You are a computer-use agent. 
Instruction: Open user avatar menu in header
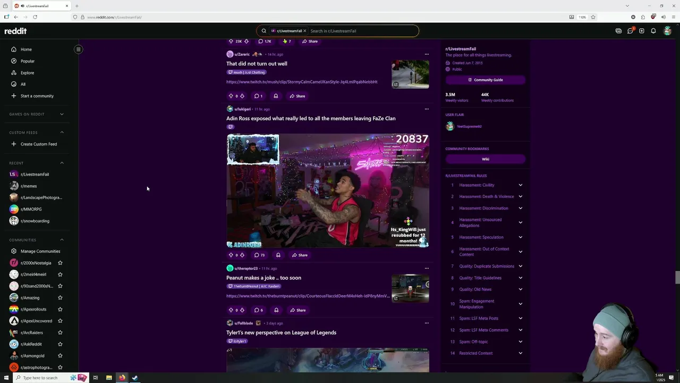[668, 31]
